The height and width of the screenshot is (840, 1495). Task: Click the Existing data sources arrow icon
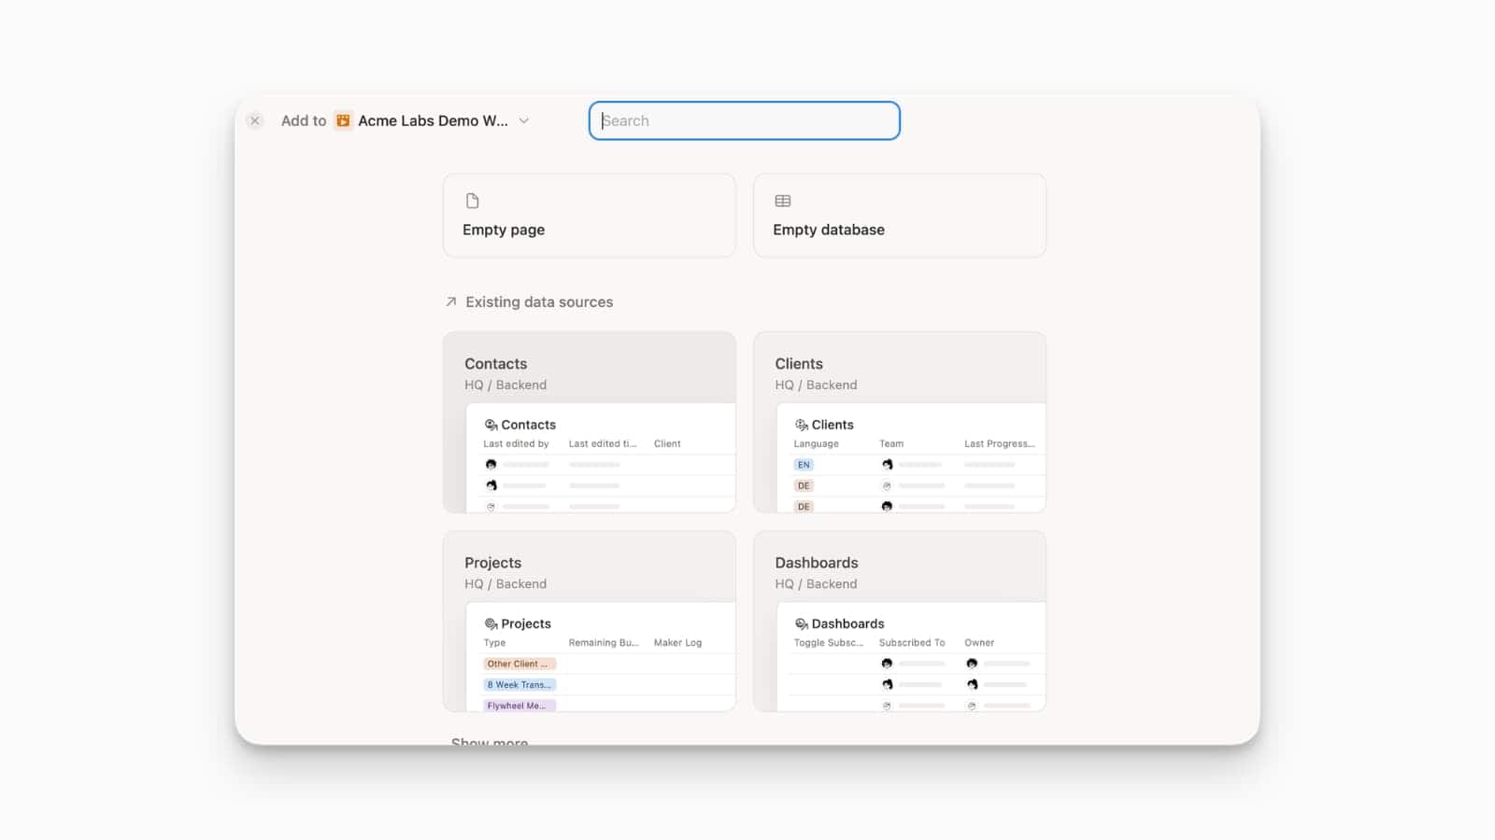pyautogui.click(x=451, y=301)
